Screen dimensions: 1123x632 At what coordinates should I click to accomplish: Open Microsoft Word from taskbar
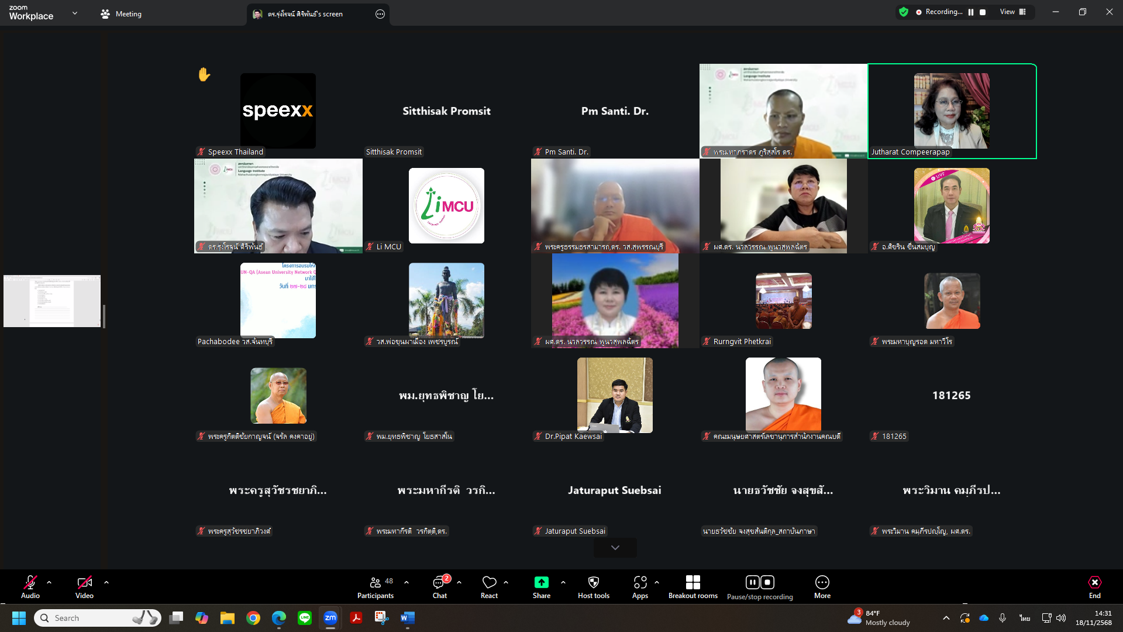click(408, 618)
